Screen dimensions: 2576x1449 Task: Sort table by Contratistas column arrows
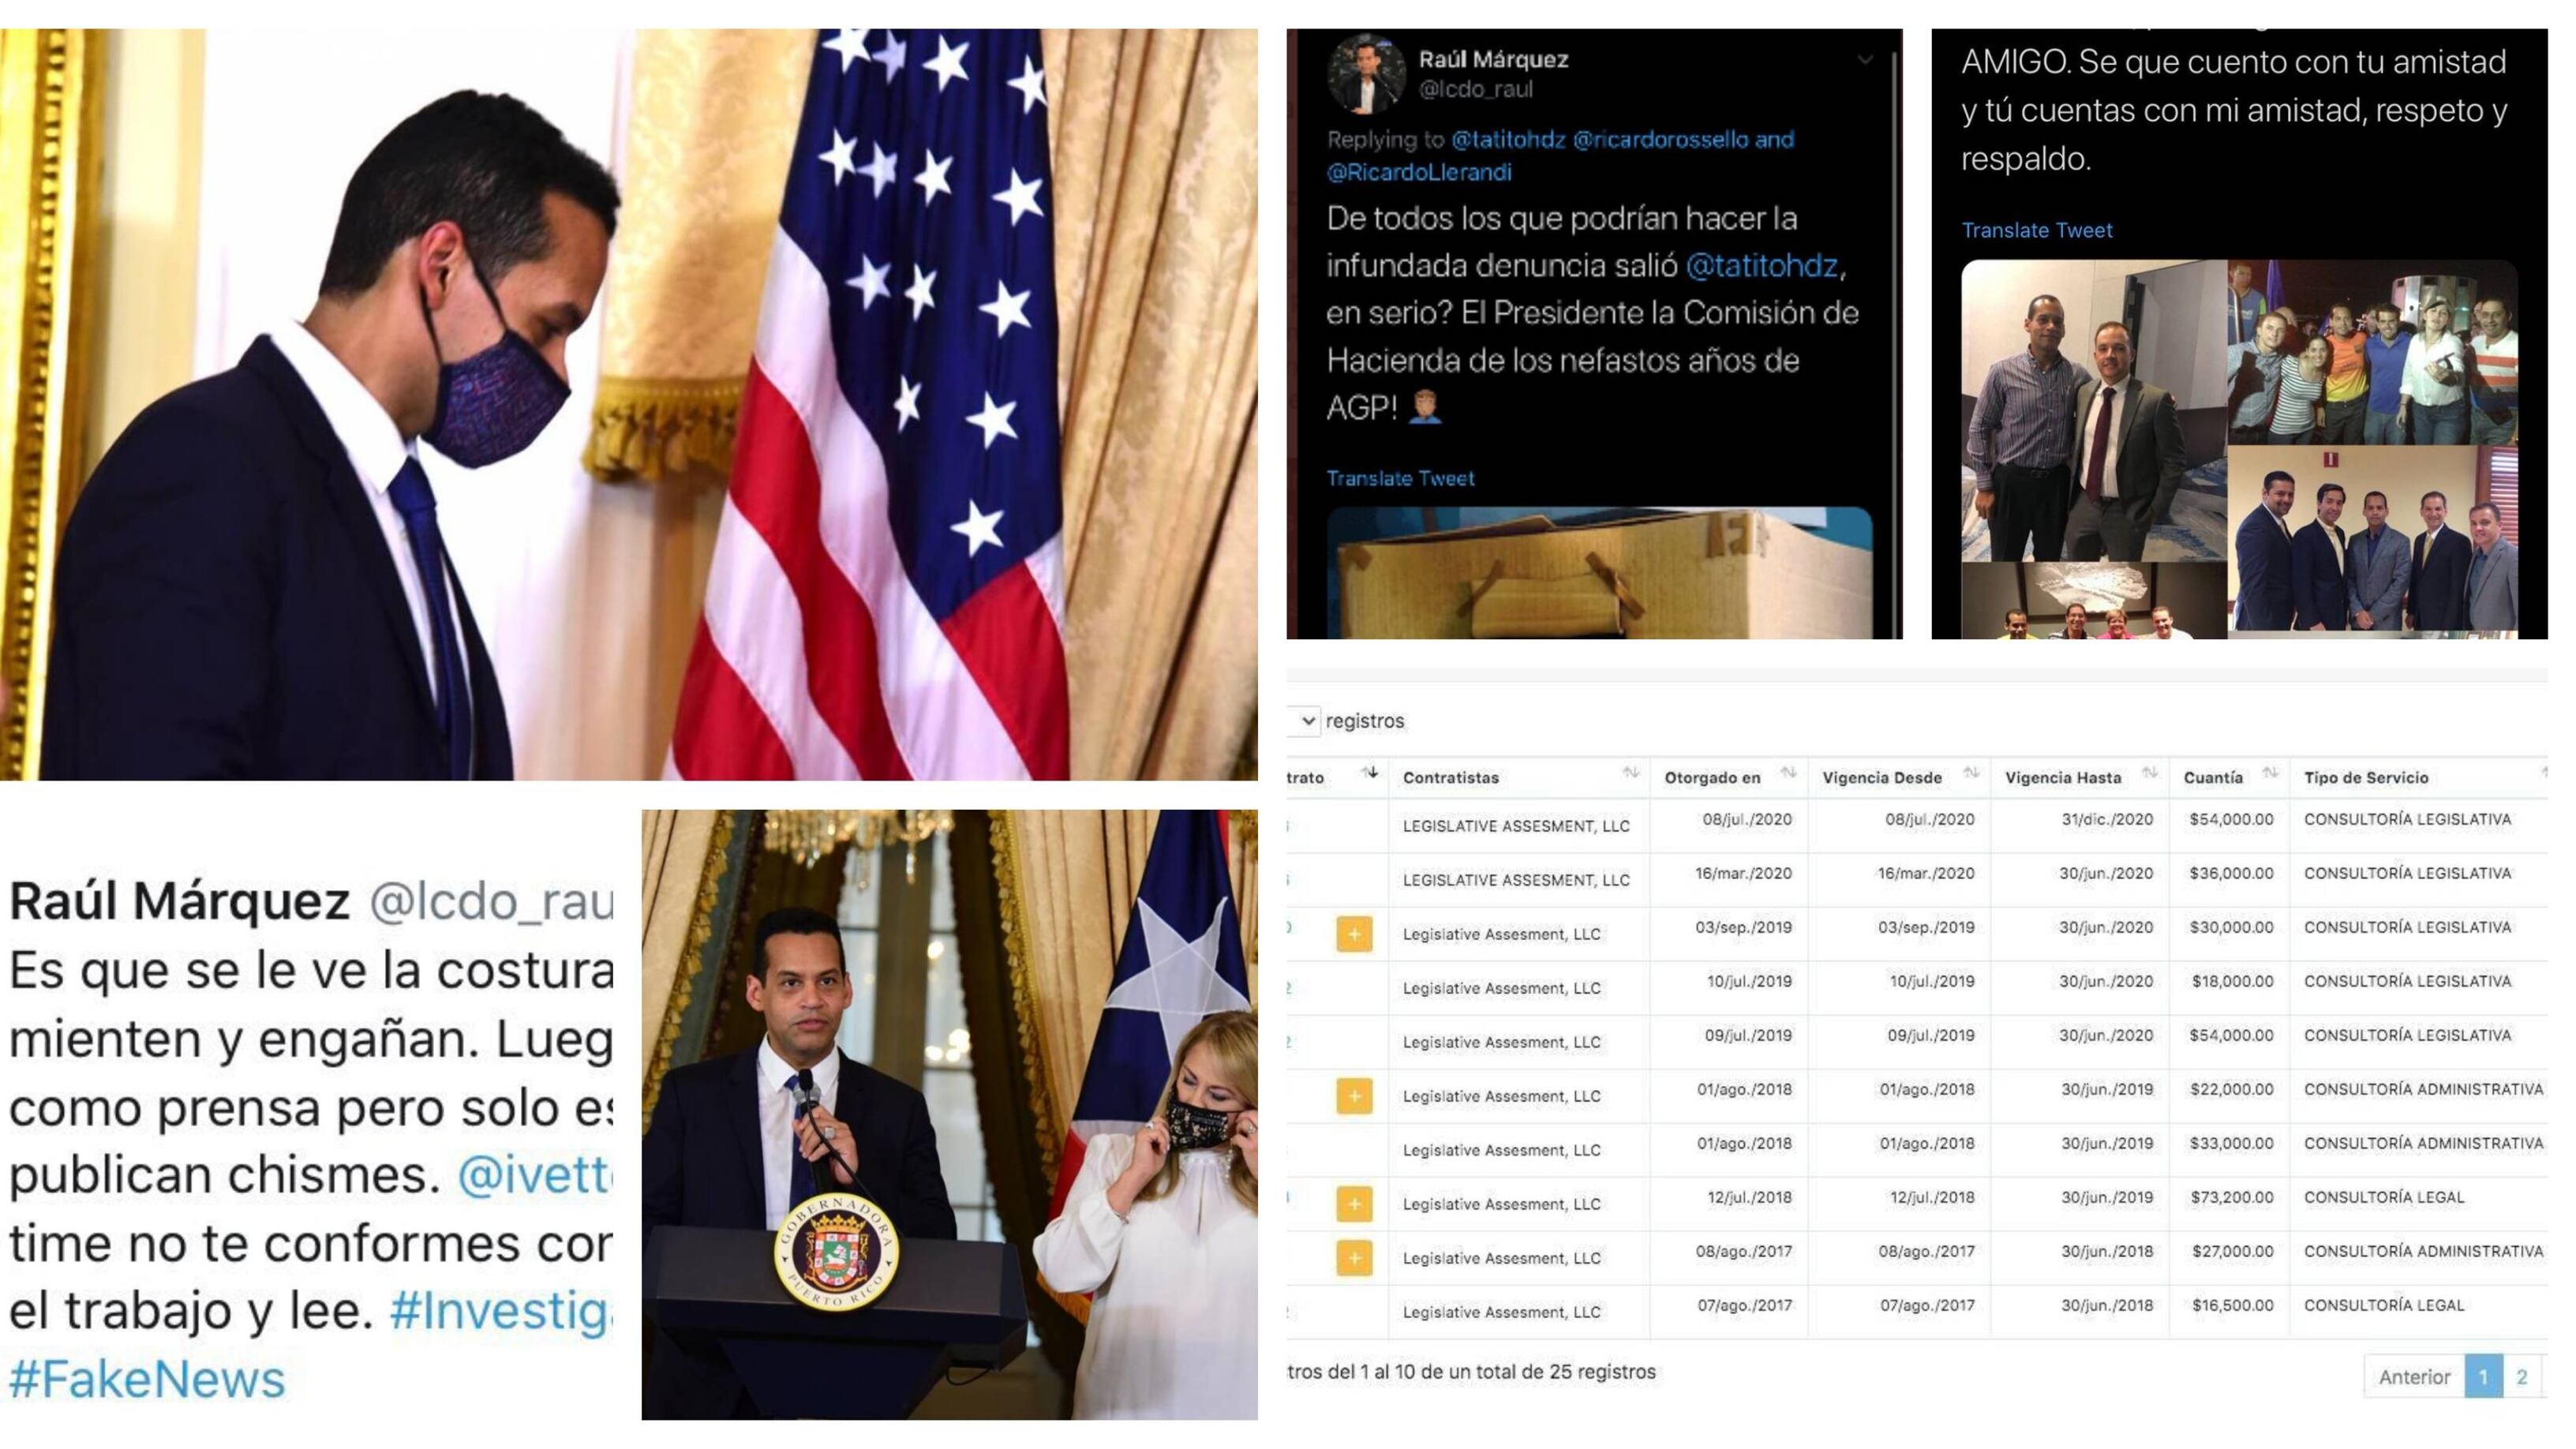pyautogui.click(x=1630, y=772)
